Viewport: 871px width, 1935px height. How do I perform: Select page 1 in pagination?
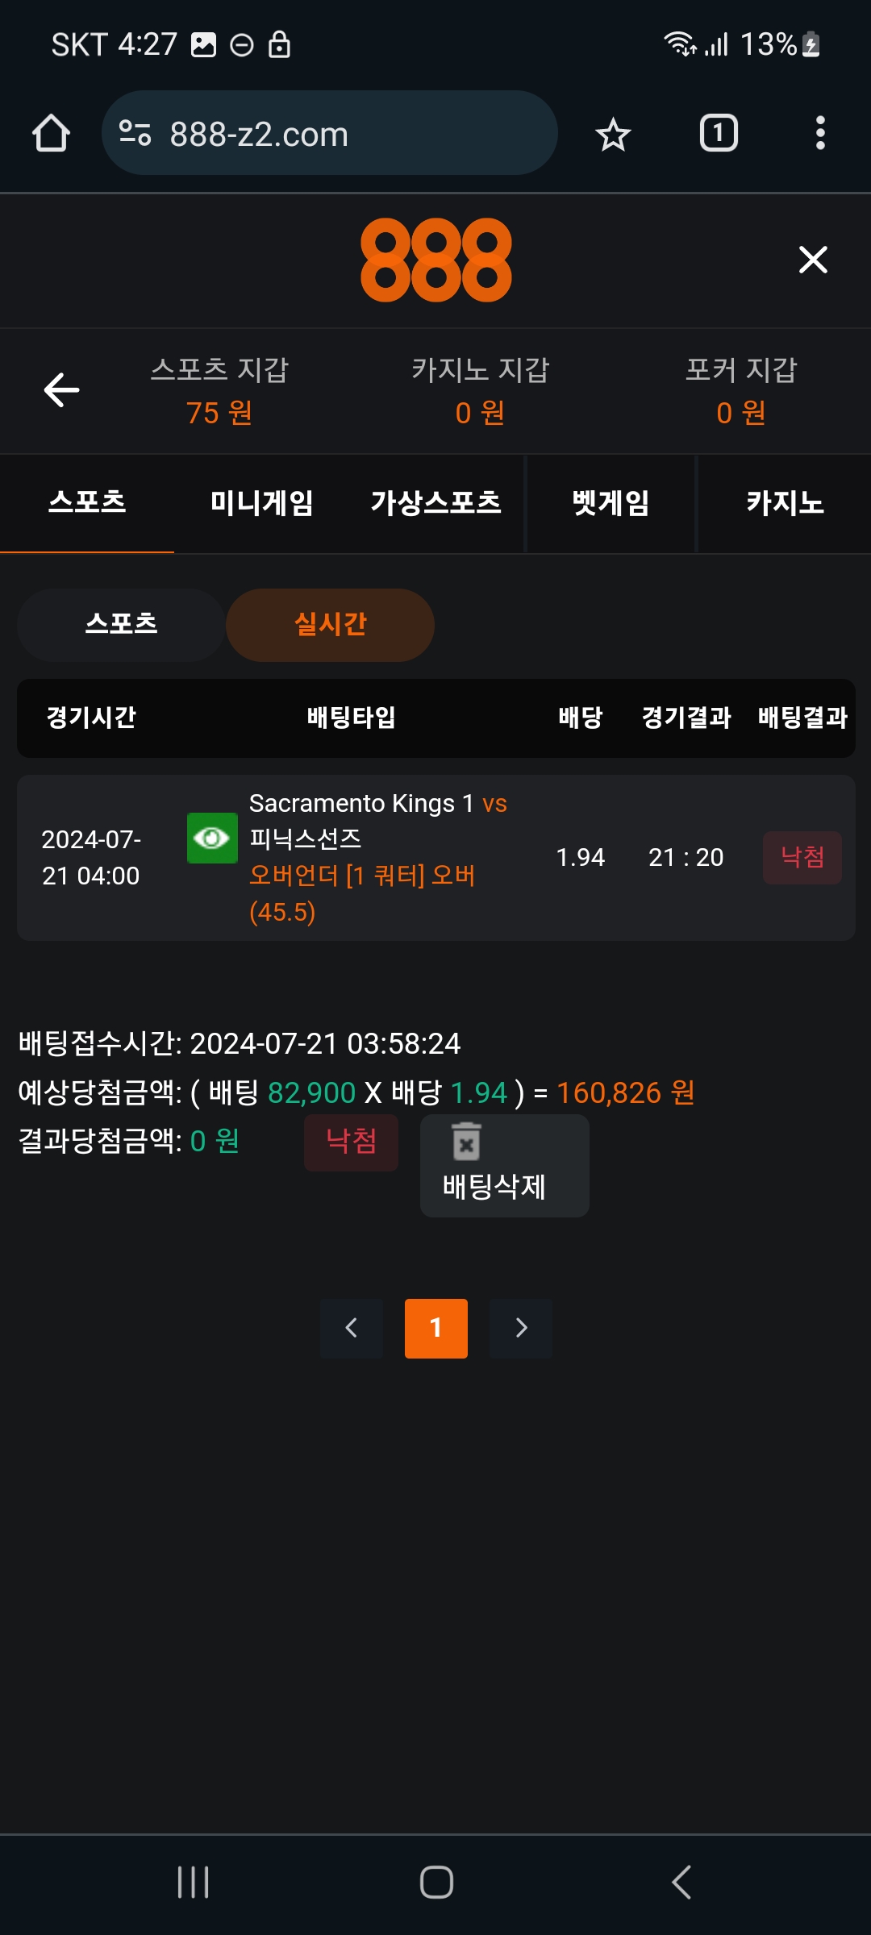435,1328
